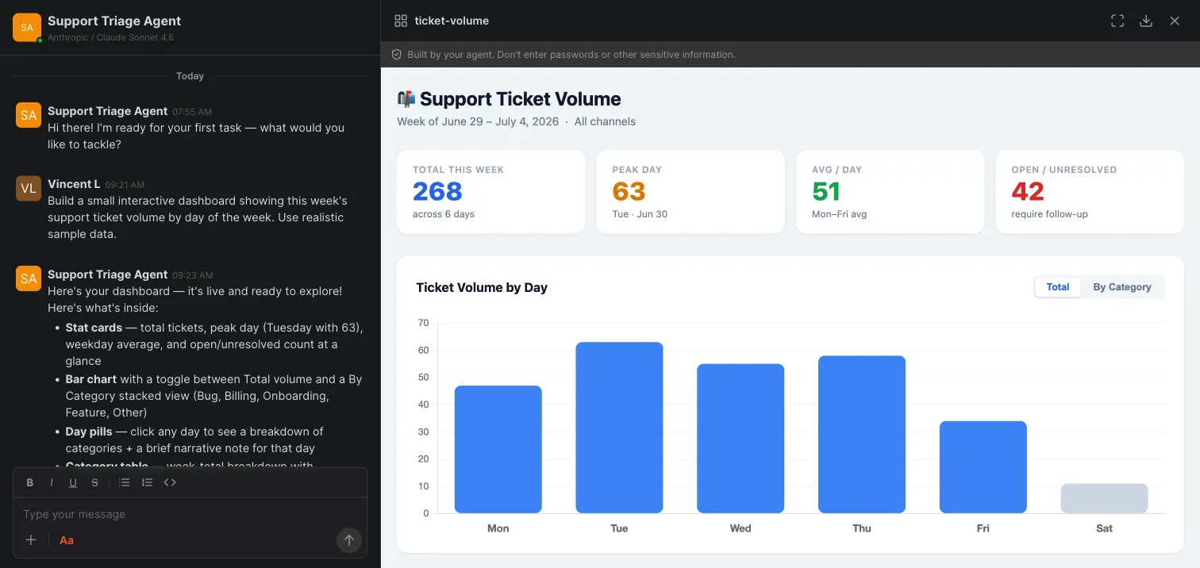Screen dimensions: 1200x568
Task: Click the Monday bar in chart
Action: [498, 449]
